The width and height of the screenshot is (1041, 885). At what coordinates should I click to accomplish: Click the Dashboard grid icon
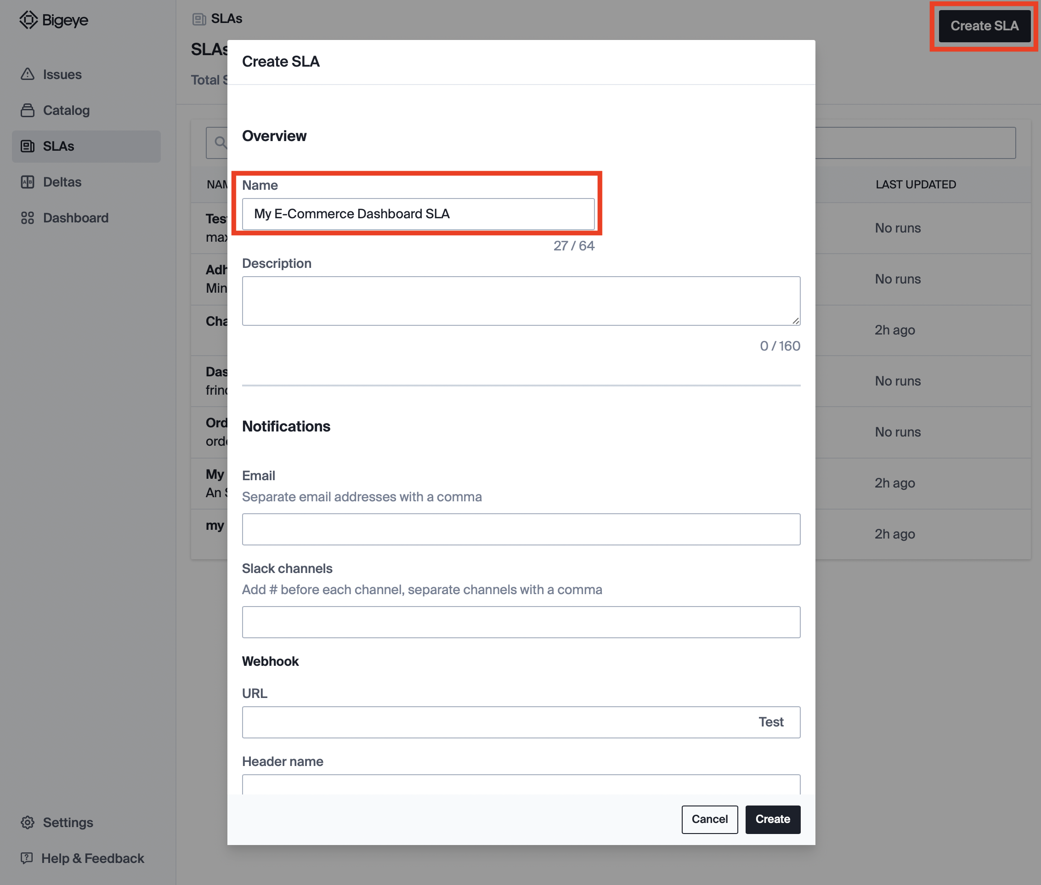[x=28, y=218]
